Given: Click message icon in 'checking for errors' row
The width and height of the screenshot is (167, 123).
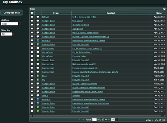Looking at the screenshot, I should [38, 25].
